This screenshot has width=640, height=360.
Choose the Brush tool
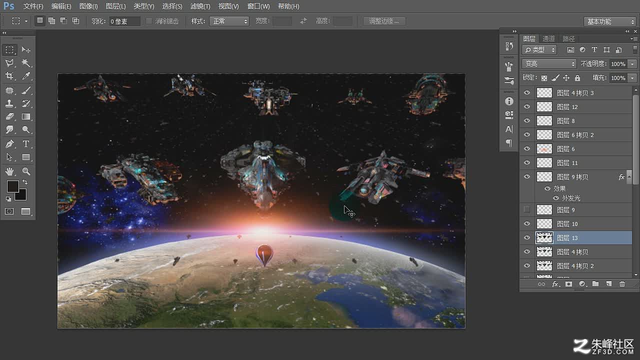pos(26,90)
